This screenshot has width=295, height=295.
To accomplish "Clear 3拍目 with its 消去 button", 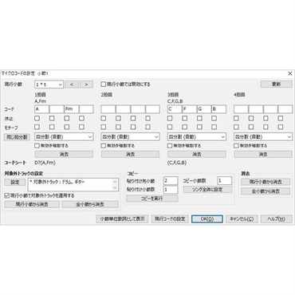I will [197, 154].
